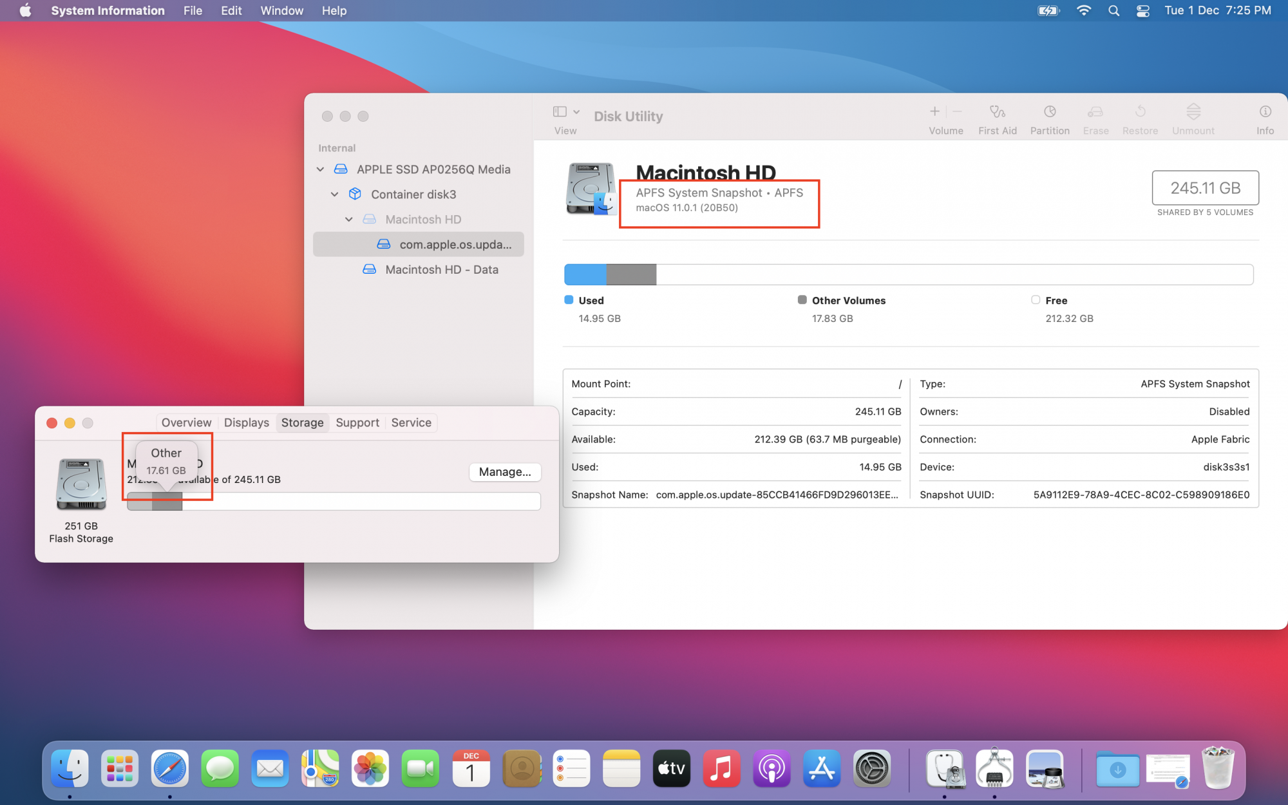Click the Manage... button
Image resolution: width=1288 pixels, height=805 pixels.
[504, 472]
